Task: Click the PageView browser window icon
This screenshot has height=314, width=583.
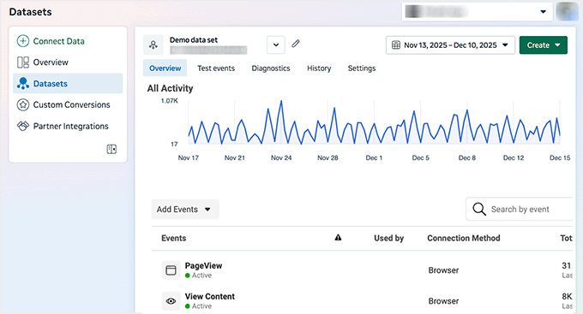Action: coord(171,270)
